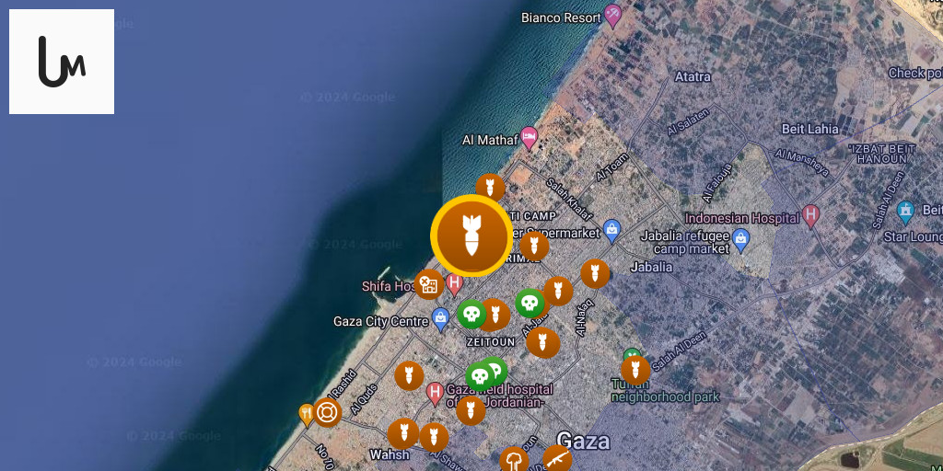Click the bomb marker next to Jabalia label
The image size is (943, 471).
tap(595, 274)
